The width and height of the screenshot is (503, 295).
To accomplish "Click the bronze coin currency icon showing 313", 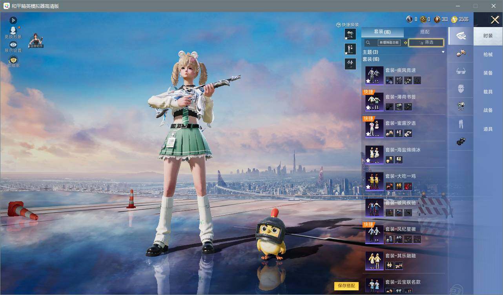I will (x=437, y=20).
